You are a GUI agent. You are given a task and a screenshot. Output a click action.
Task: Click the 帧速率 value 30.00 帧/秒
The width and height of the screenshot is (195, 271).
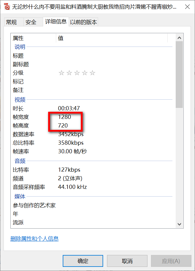72,152
